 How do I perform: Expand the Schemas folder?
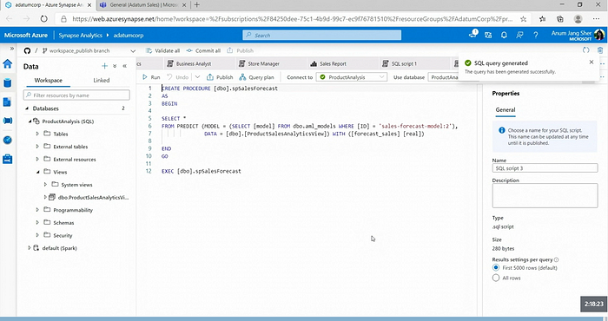[37, 223]
